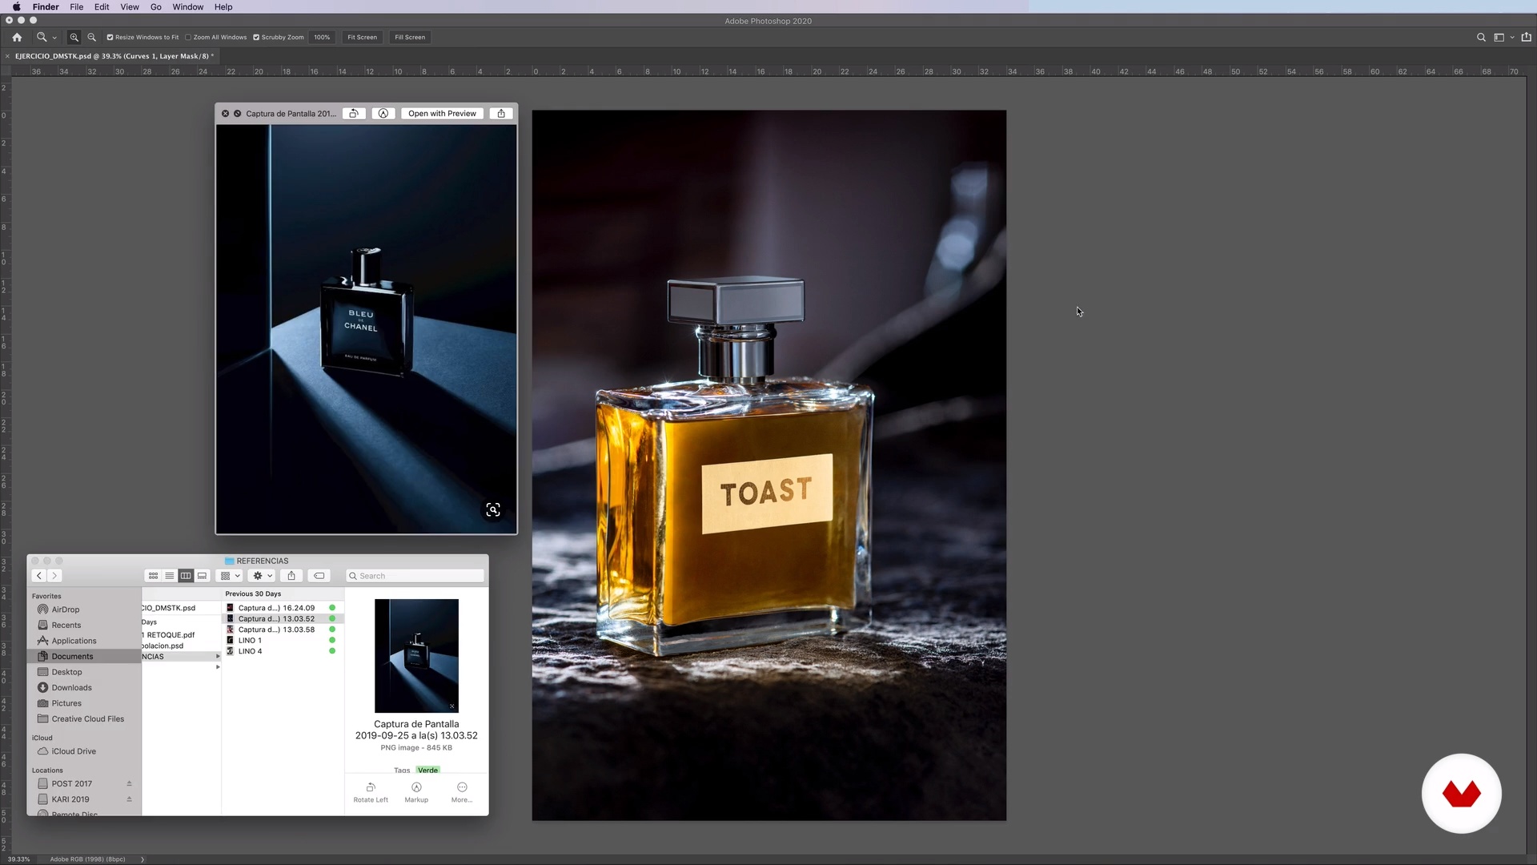Close the Quick Look preview window
This screenshot has height=865, width=1537.
(x=225, y=114)
